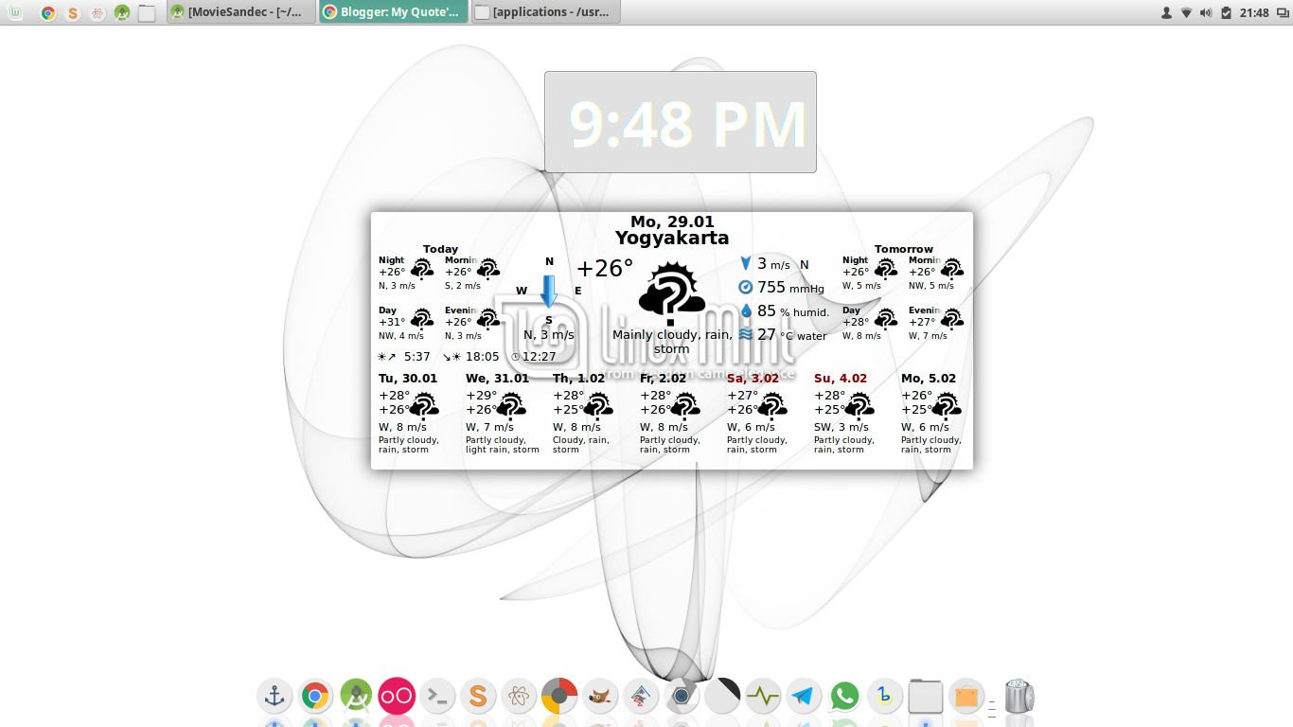
Task: Open the red-yellow color wheel app in dock
Action: (559, 697)
